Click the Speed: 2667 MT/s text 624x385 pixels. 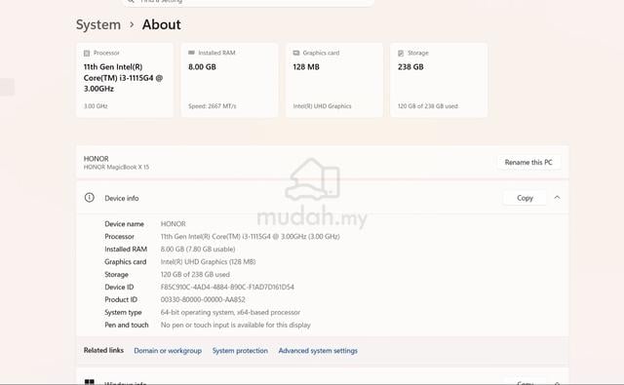(213, 106)
